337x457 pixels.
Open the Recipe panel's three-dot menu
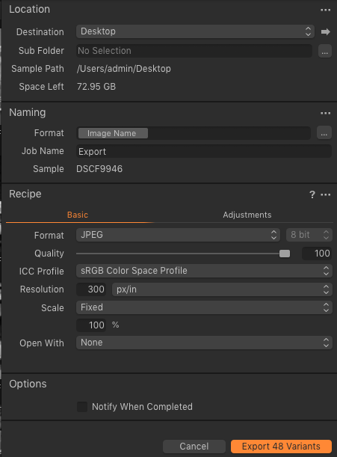point(325,194)
